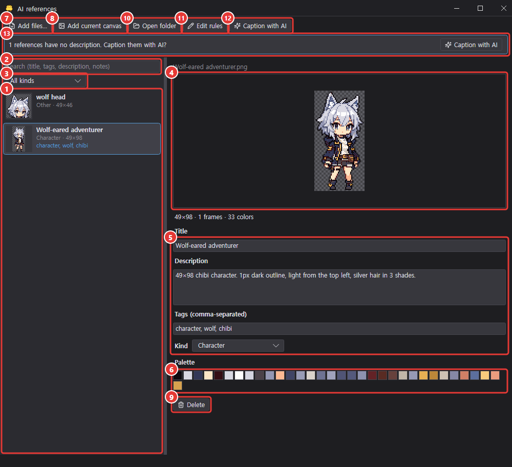Click into the Description text box
Screen dimensions: 512x467
(x=339, y=287)
